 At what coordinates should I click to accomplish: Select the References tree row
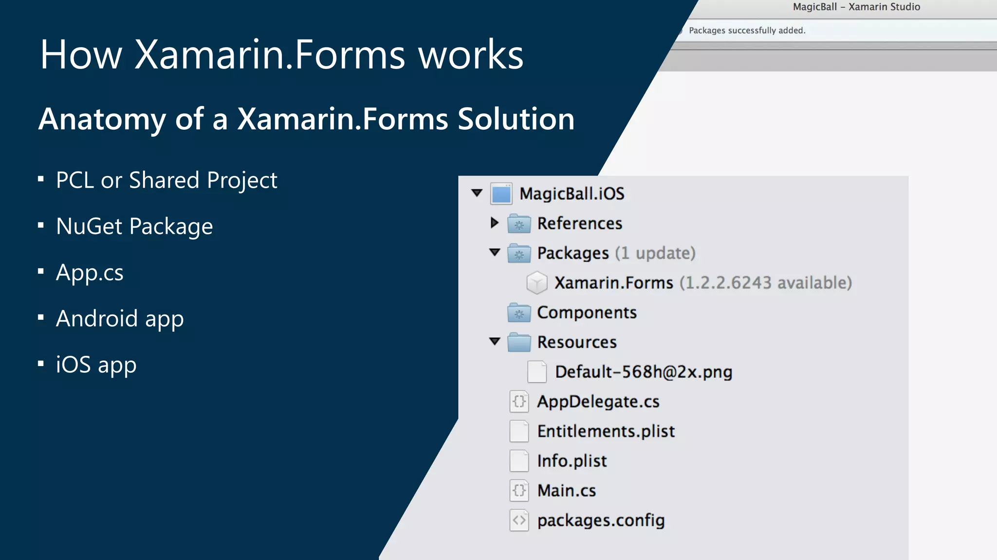point(580,223)
